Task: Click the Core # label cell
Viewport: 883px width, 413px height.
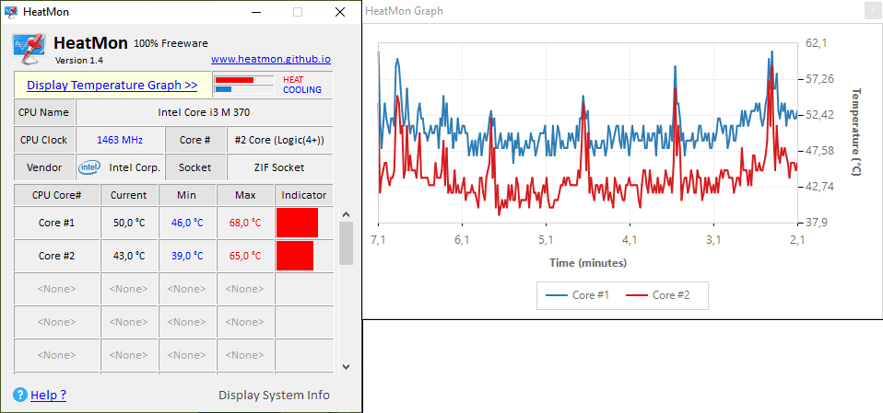Action: pyautogui.click(x=195, y=140)
